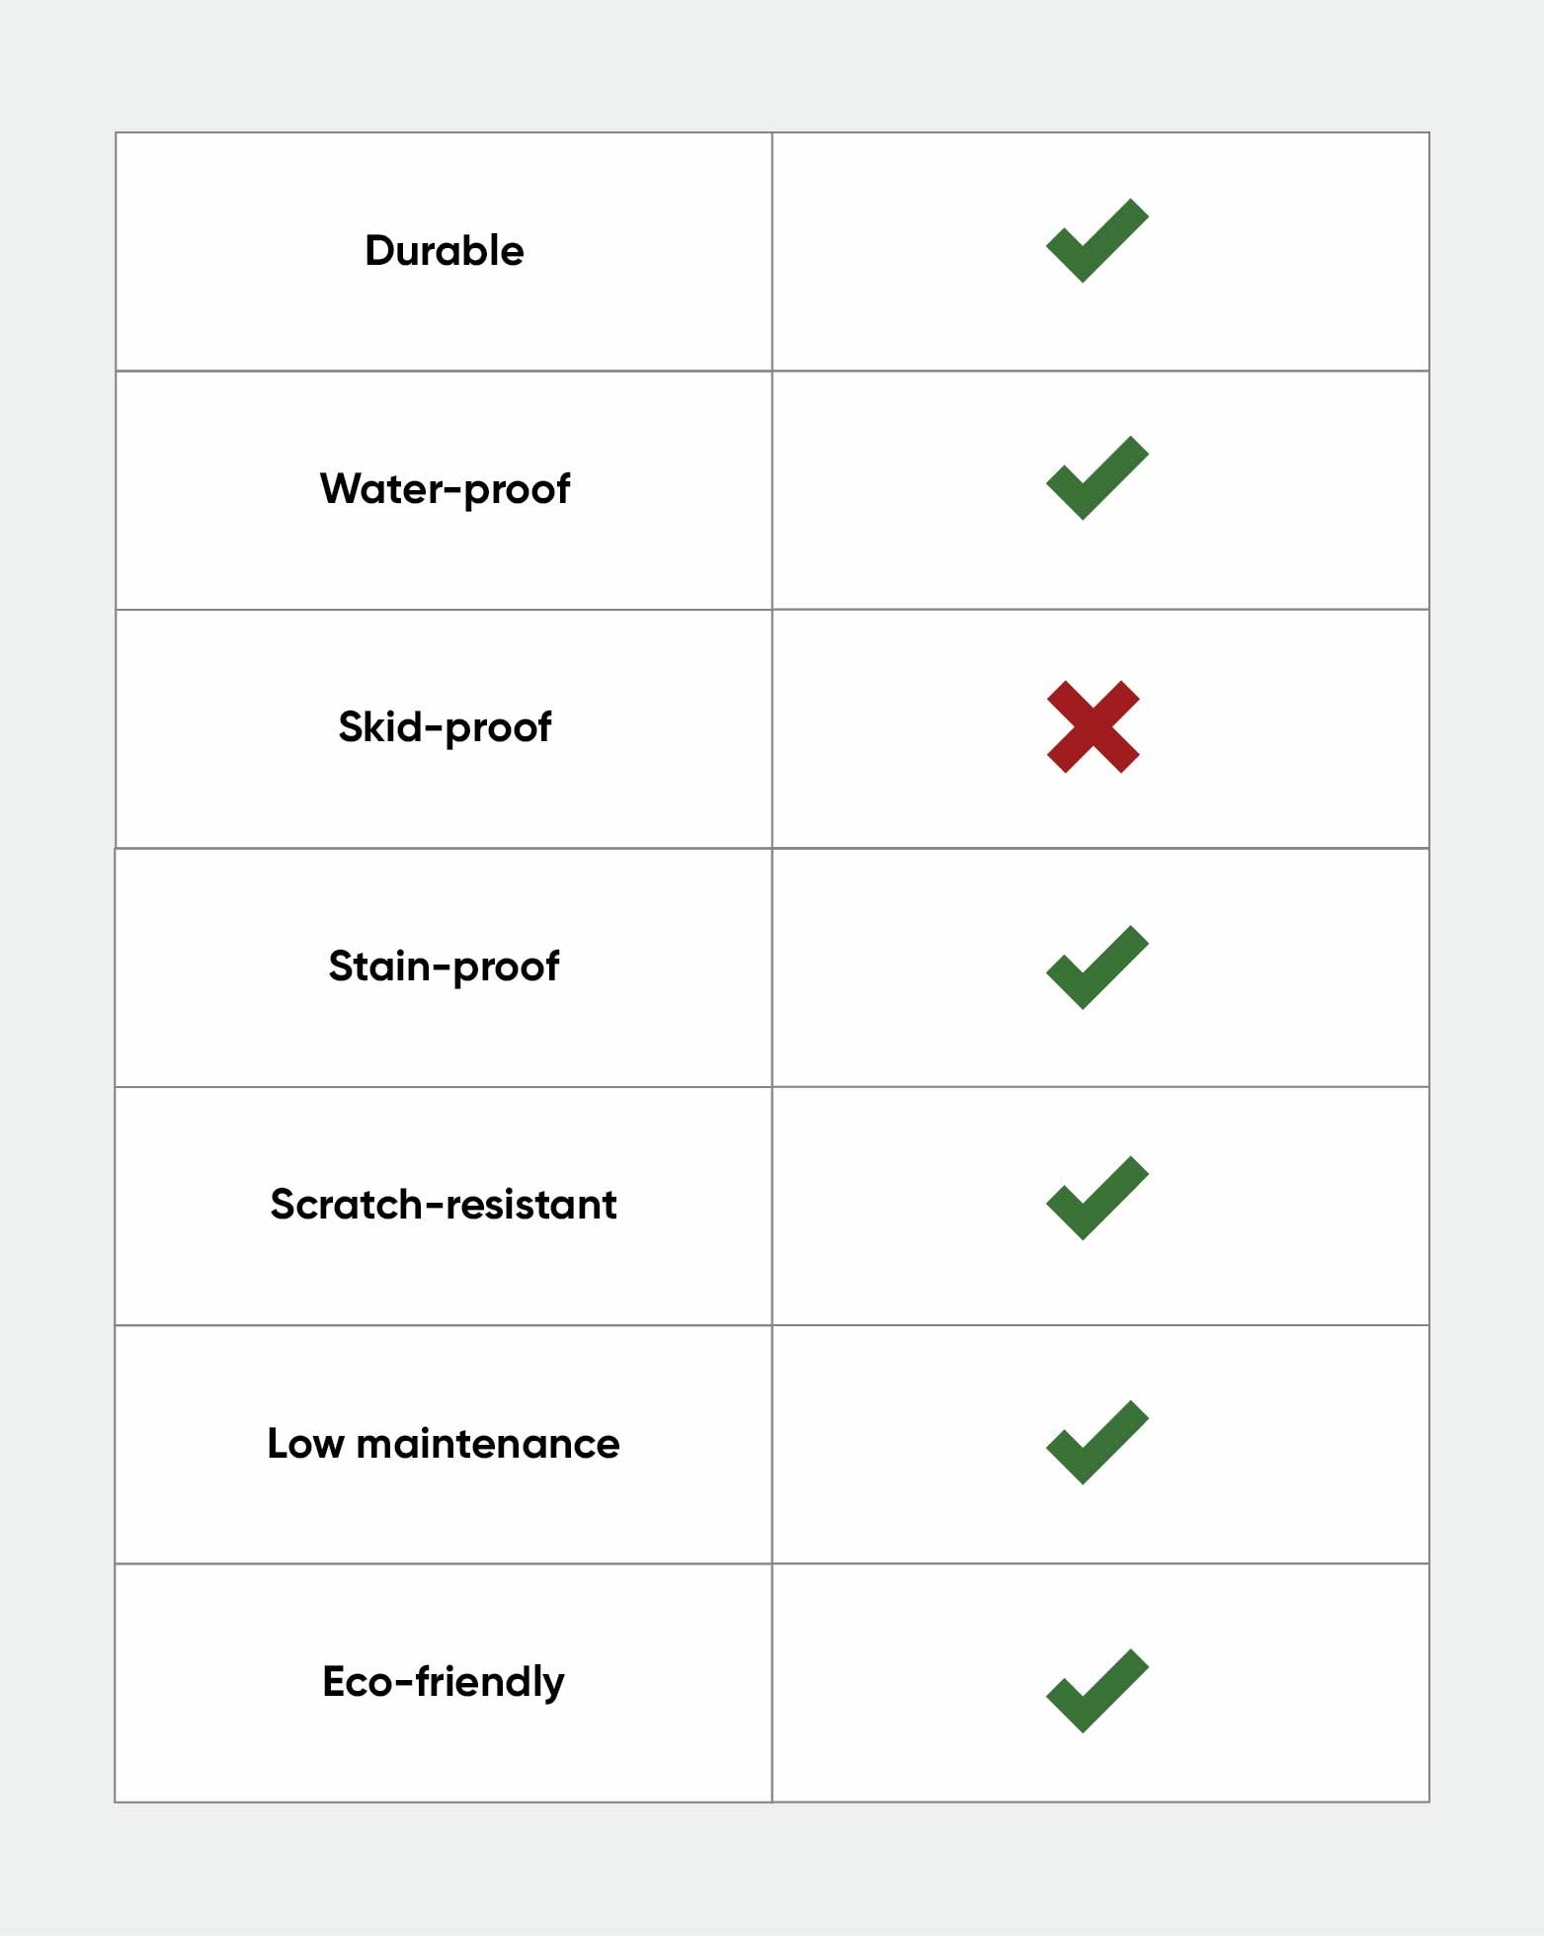Select the Water-proof label text

point(445,490)
